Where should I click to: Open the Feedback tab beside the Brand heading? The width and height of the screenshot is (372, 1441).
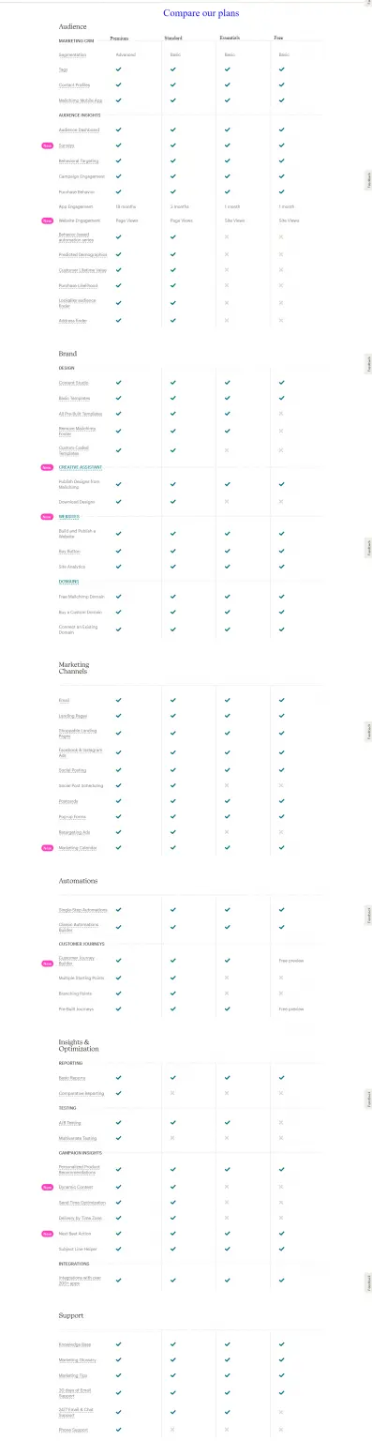click(368, 365)
